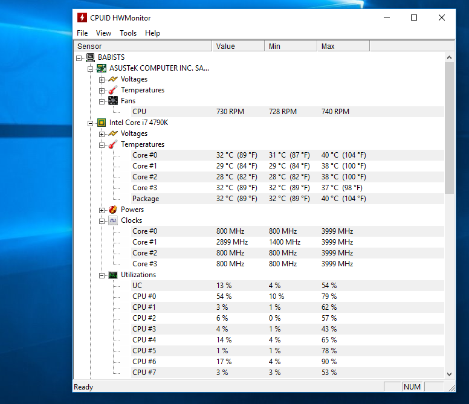This screenshot has height=404, width=469.
Task: Open the View menu
Action: pos(103,33)
